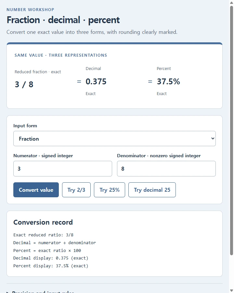Click the scrollbar down arrow

pyautogui.click(x=231, y=291)
